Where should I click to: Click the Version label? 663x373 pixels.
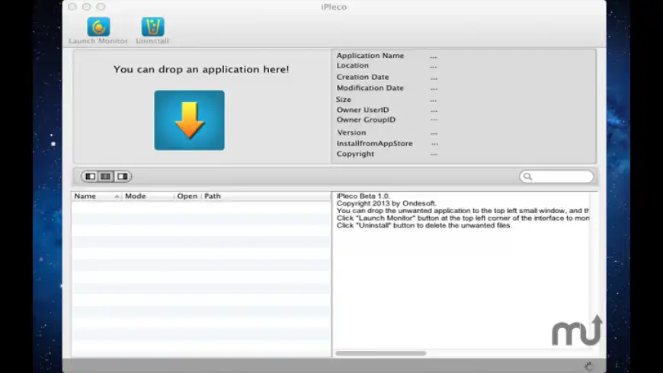[x=351, y=132]
